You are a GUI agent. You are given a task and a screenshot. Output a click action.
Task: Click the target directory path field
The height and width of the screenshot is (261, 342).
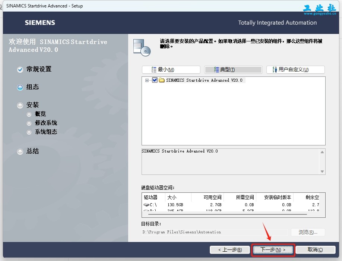(215, 232)
